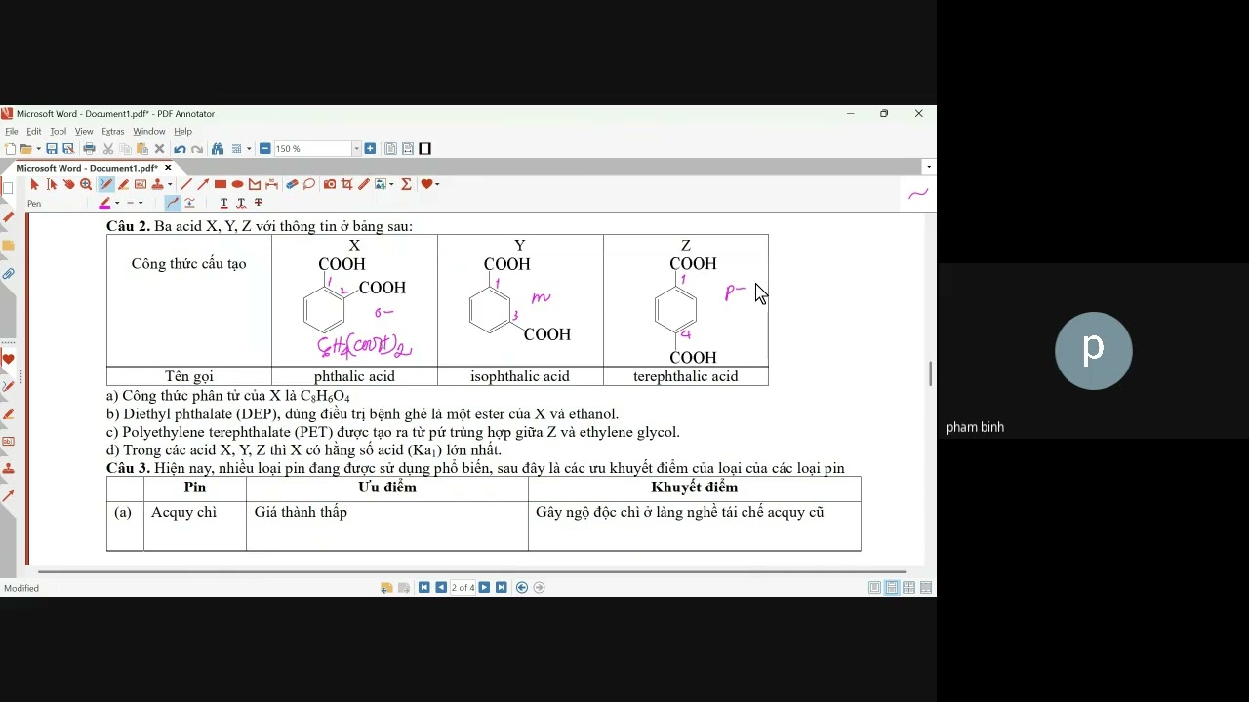This screenshot has width=1249, height=702.
Task: Open the Favorites heart sidebar panel
Action: 8,359
